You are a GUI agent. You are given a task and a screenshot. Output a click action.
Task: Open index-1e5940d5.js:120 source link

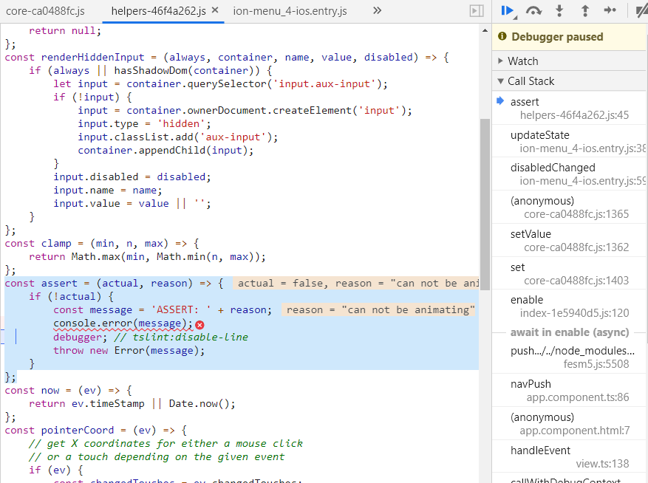tap(574, 313)
